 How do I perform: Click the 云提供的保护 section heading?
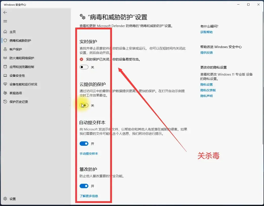click(x=92, y=84)
